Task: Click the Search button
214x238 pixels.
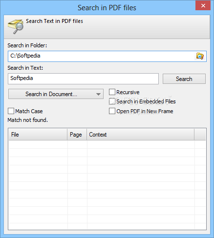Action: click(x=184, y=79)
